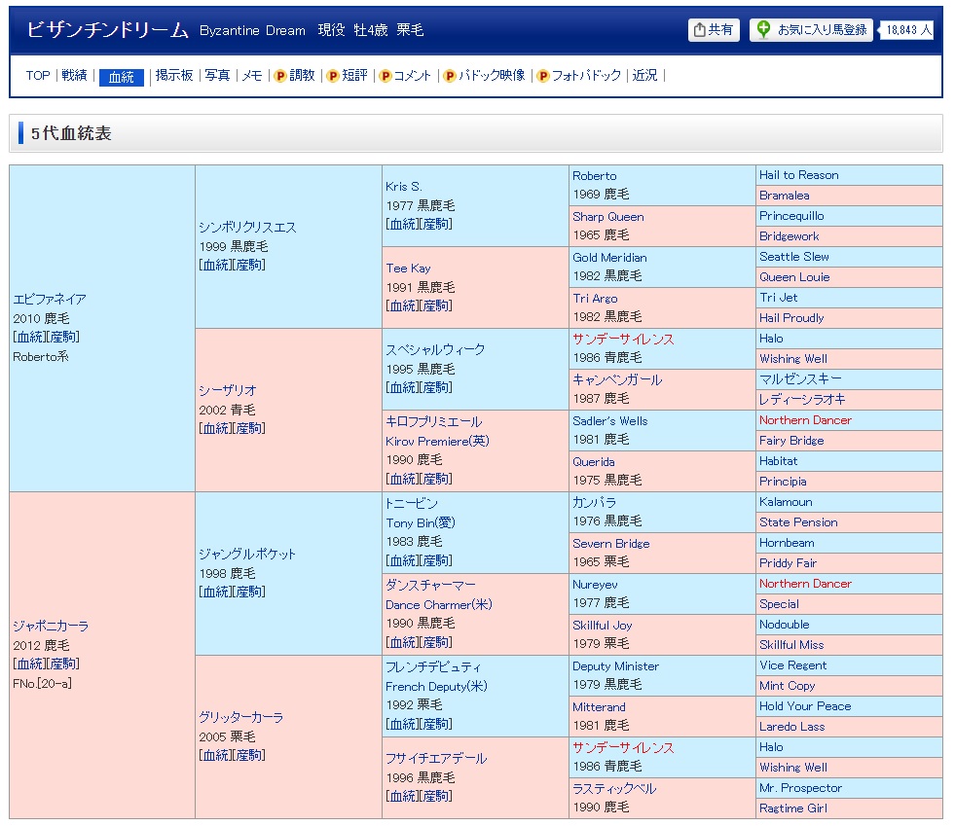The width and height of the screenshot is (955, 826).
Task: Go to the 写真 tab
Action: (x=217, y=76)
